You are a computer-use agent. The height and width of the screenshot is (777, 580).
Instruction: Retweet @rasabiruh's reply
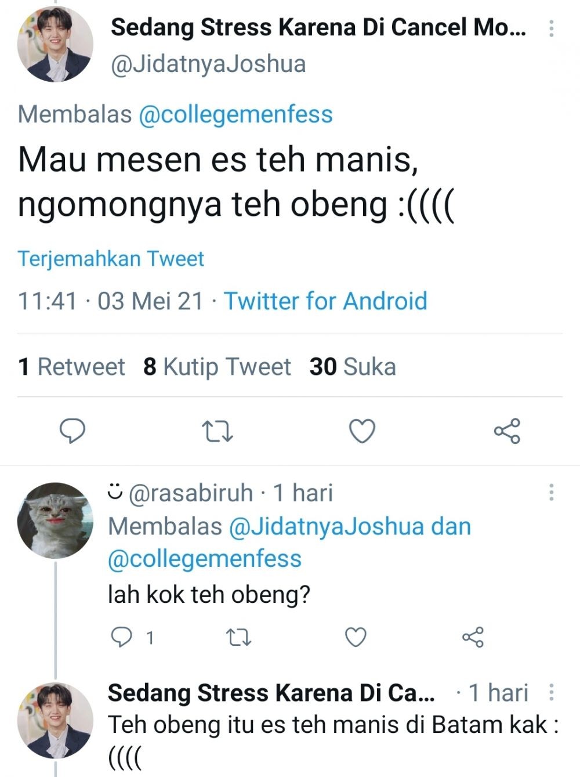coord(240,637)
